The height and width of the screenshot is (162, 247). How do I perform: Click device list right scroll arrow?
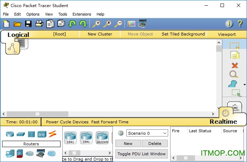pos(110,153)
